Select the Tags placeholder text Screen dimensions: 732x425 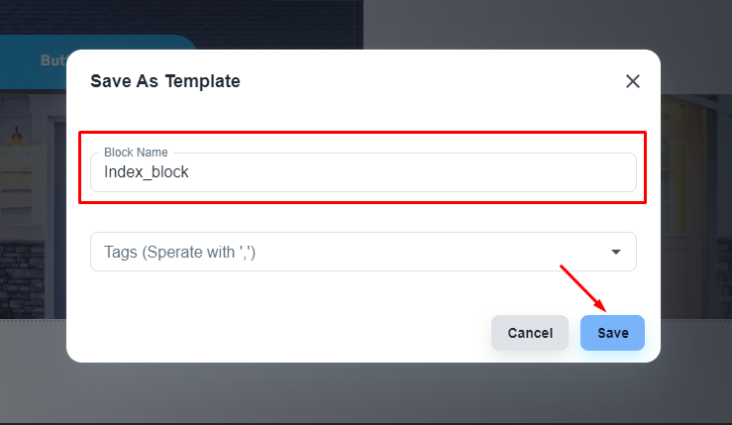click(180, 253)
